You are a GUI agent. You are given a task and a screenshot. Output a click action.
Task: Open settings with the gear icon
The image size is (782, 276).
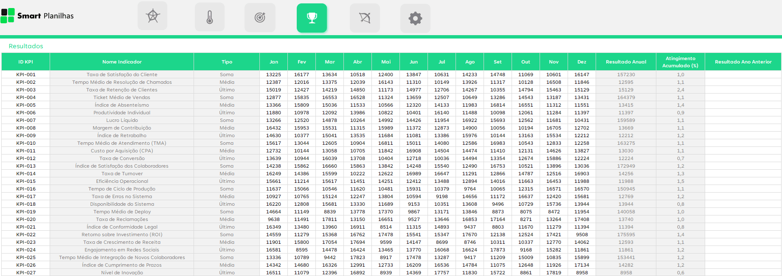click(x=415, y=18)
